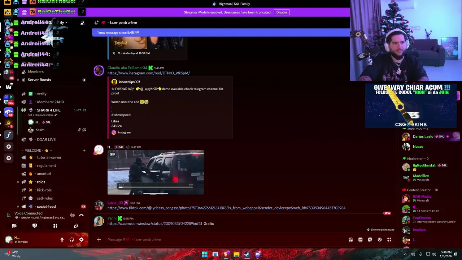Open the weather widget -4°C Windy
Screen dimensions: 462x260
click(x=12, y=254)
